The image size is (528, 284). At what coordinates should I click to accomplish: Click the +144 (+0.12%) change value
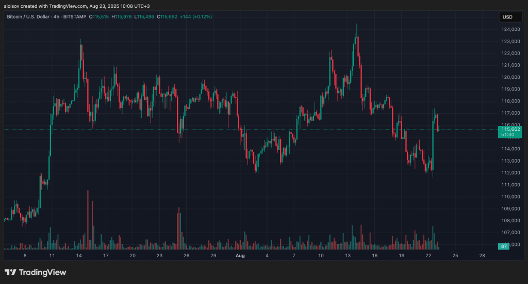[x=194, y=17]
